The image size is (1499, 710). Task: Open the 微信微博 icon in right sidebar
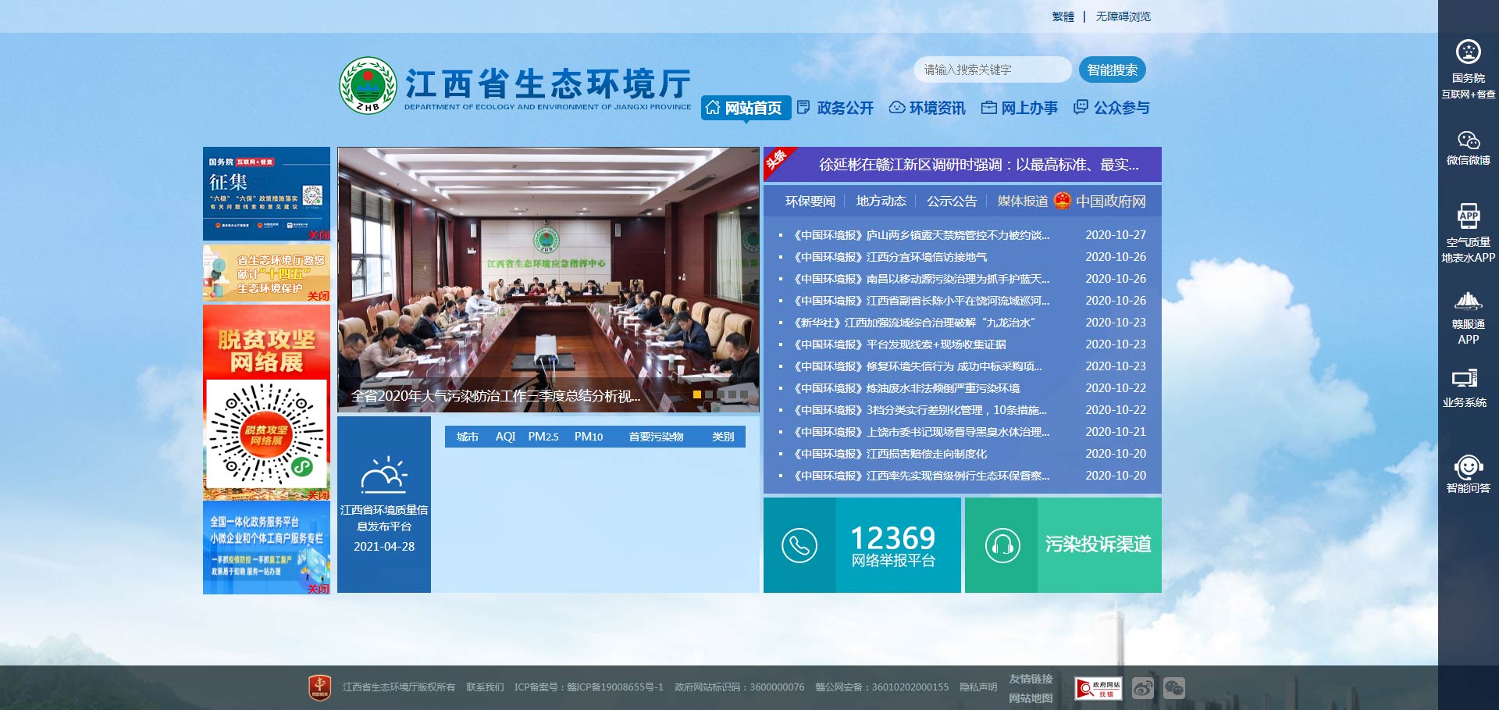(x=1468, y=141)
